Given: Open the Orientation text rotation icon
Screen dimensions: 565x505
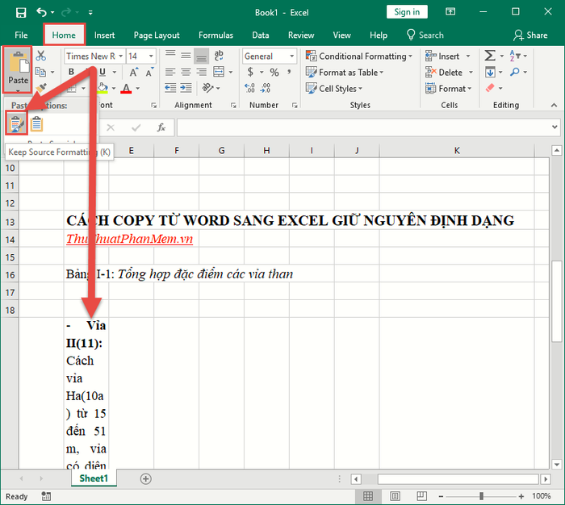Looking at the screenshot, I should (x=207, y=88).
